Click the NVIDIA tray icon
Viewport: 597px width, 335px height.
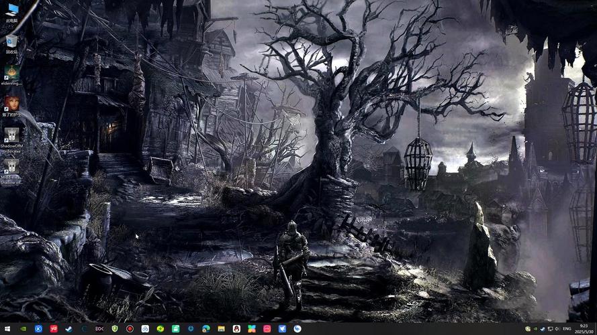[535, 329]
